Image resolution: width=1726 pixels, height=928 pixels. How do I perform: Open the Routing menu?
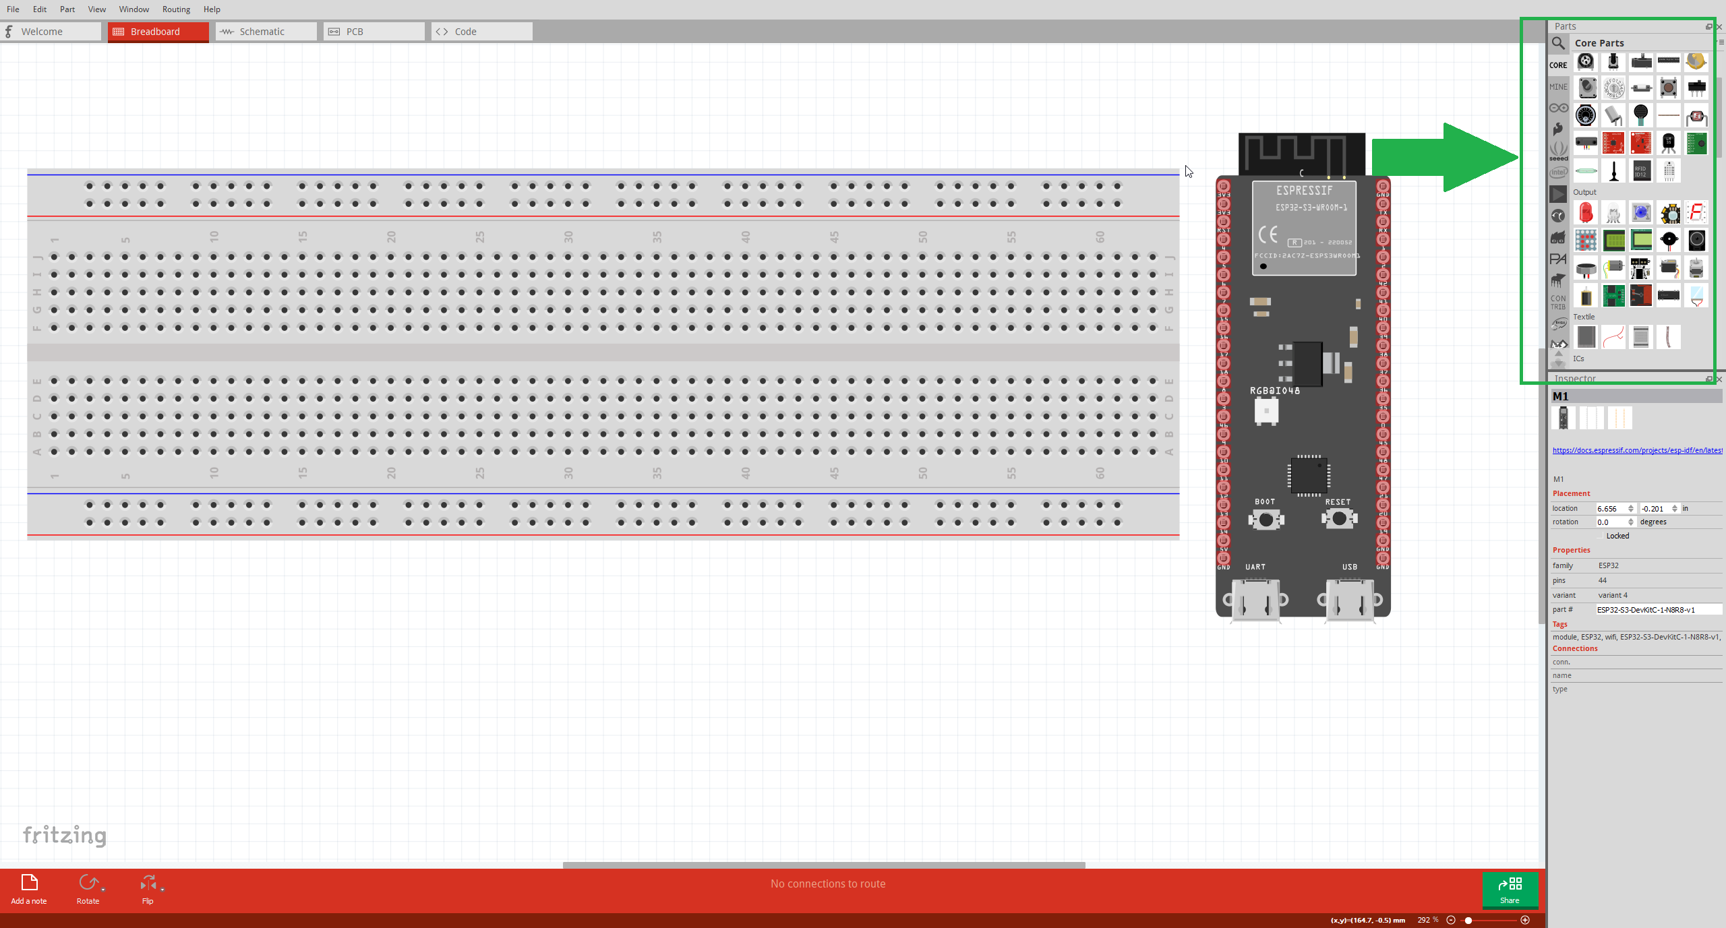(176, 9)
